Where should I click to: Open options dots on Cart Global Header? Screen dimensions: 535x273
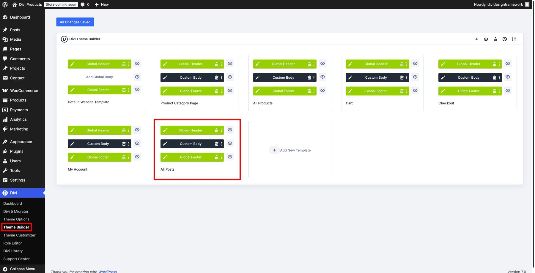(x=407, y=64)
